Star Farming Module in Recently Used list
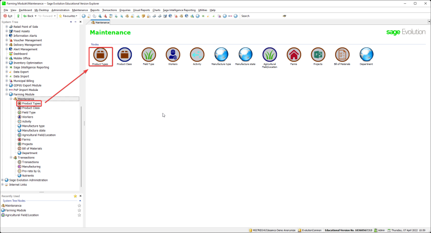The image size is (431, 233). click(x=79, y=211)
